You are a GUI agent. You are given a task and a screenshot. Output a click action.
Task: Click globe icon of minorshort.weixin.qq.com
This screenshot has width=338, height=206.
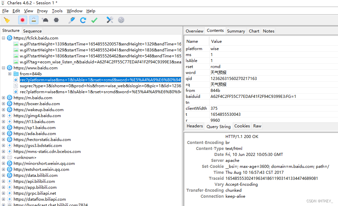click(x=10, y=164)
